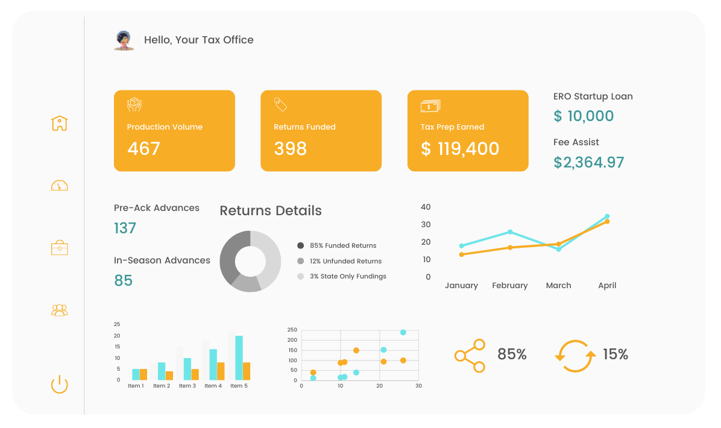Select the speedometer dashboard icon
721x428 pixels.
59,185
